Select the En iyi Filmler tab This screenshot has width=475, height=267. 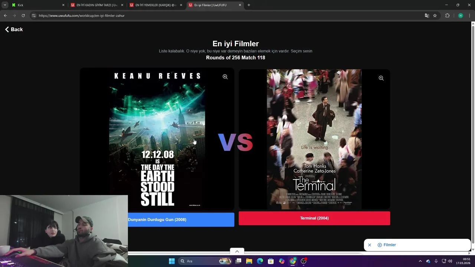(214, 5)
